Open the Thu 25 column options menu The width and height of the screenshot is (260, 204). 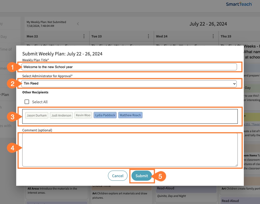tap(258, 36)
